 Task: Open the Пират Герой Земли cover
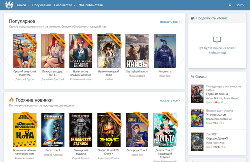tap(53, 130)
